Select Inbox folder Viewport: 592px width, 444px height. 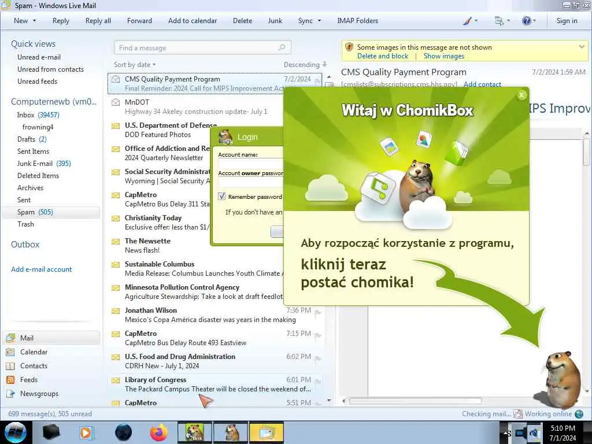click(38, 115)
